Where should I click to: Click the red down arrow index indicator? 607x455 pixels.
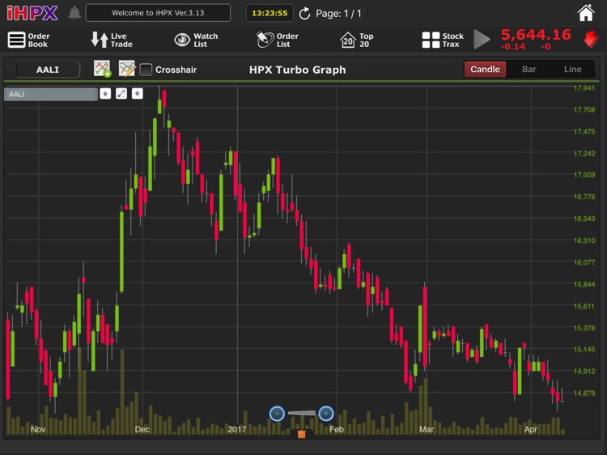point(591,39)
